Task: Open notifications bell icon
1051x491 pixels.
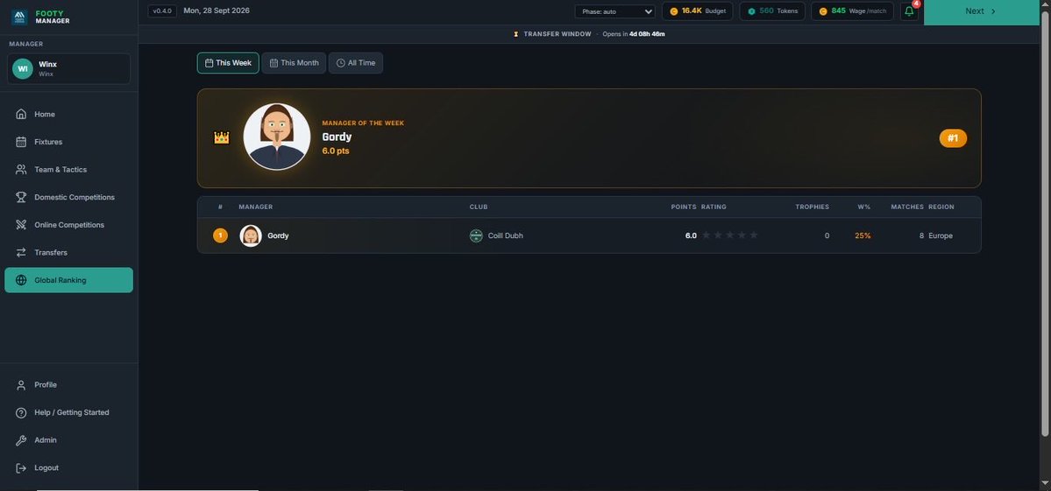Action: pyautogui.click(x=910, y=11)
